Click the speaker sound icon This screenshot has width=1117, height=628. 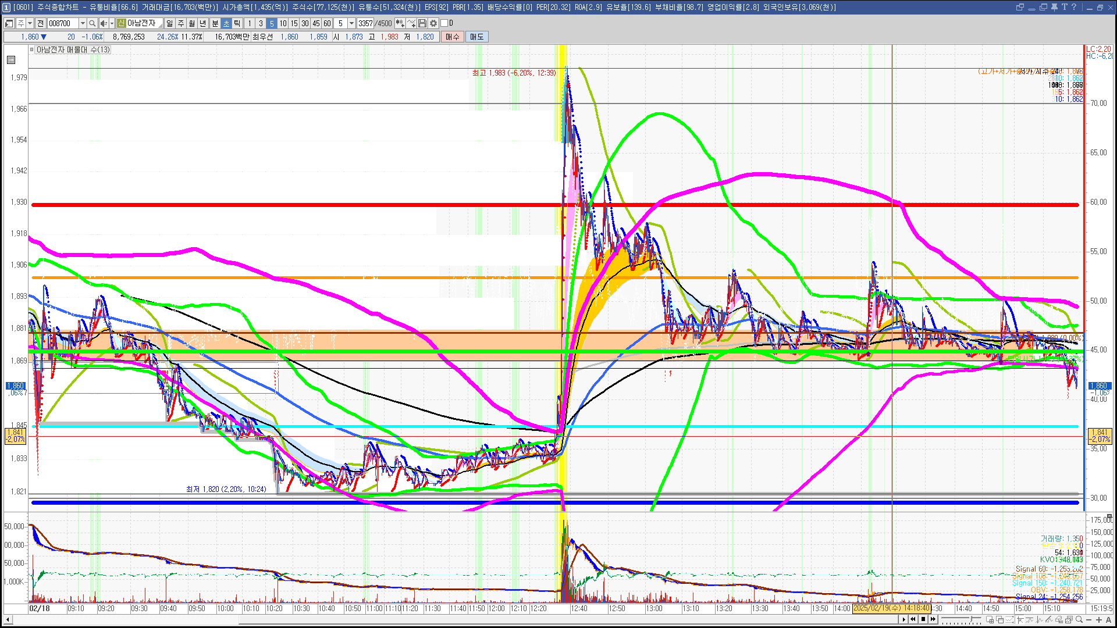[104, 23]
